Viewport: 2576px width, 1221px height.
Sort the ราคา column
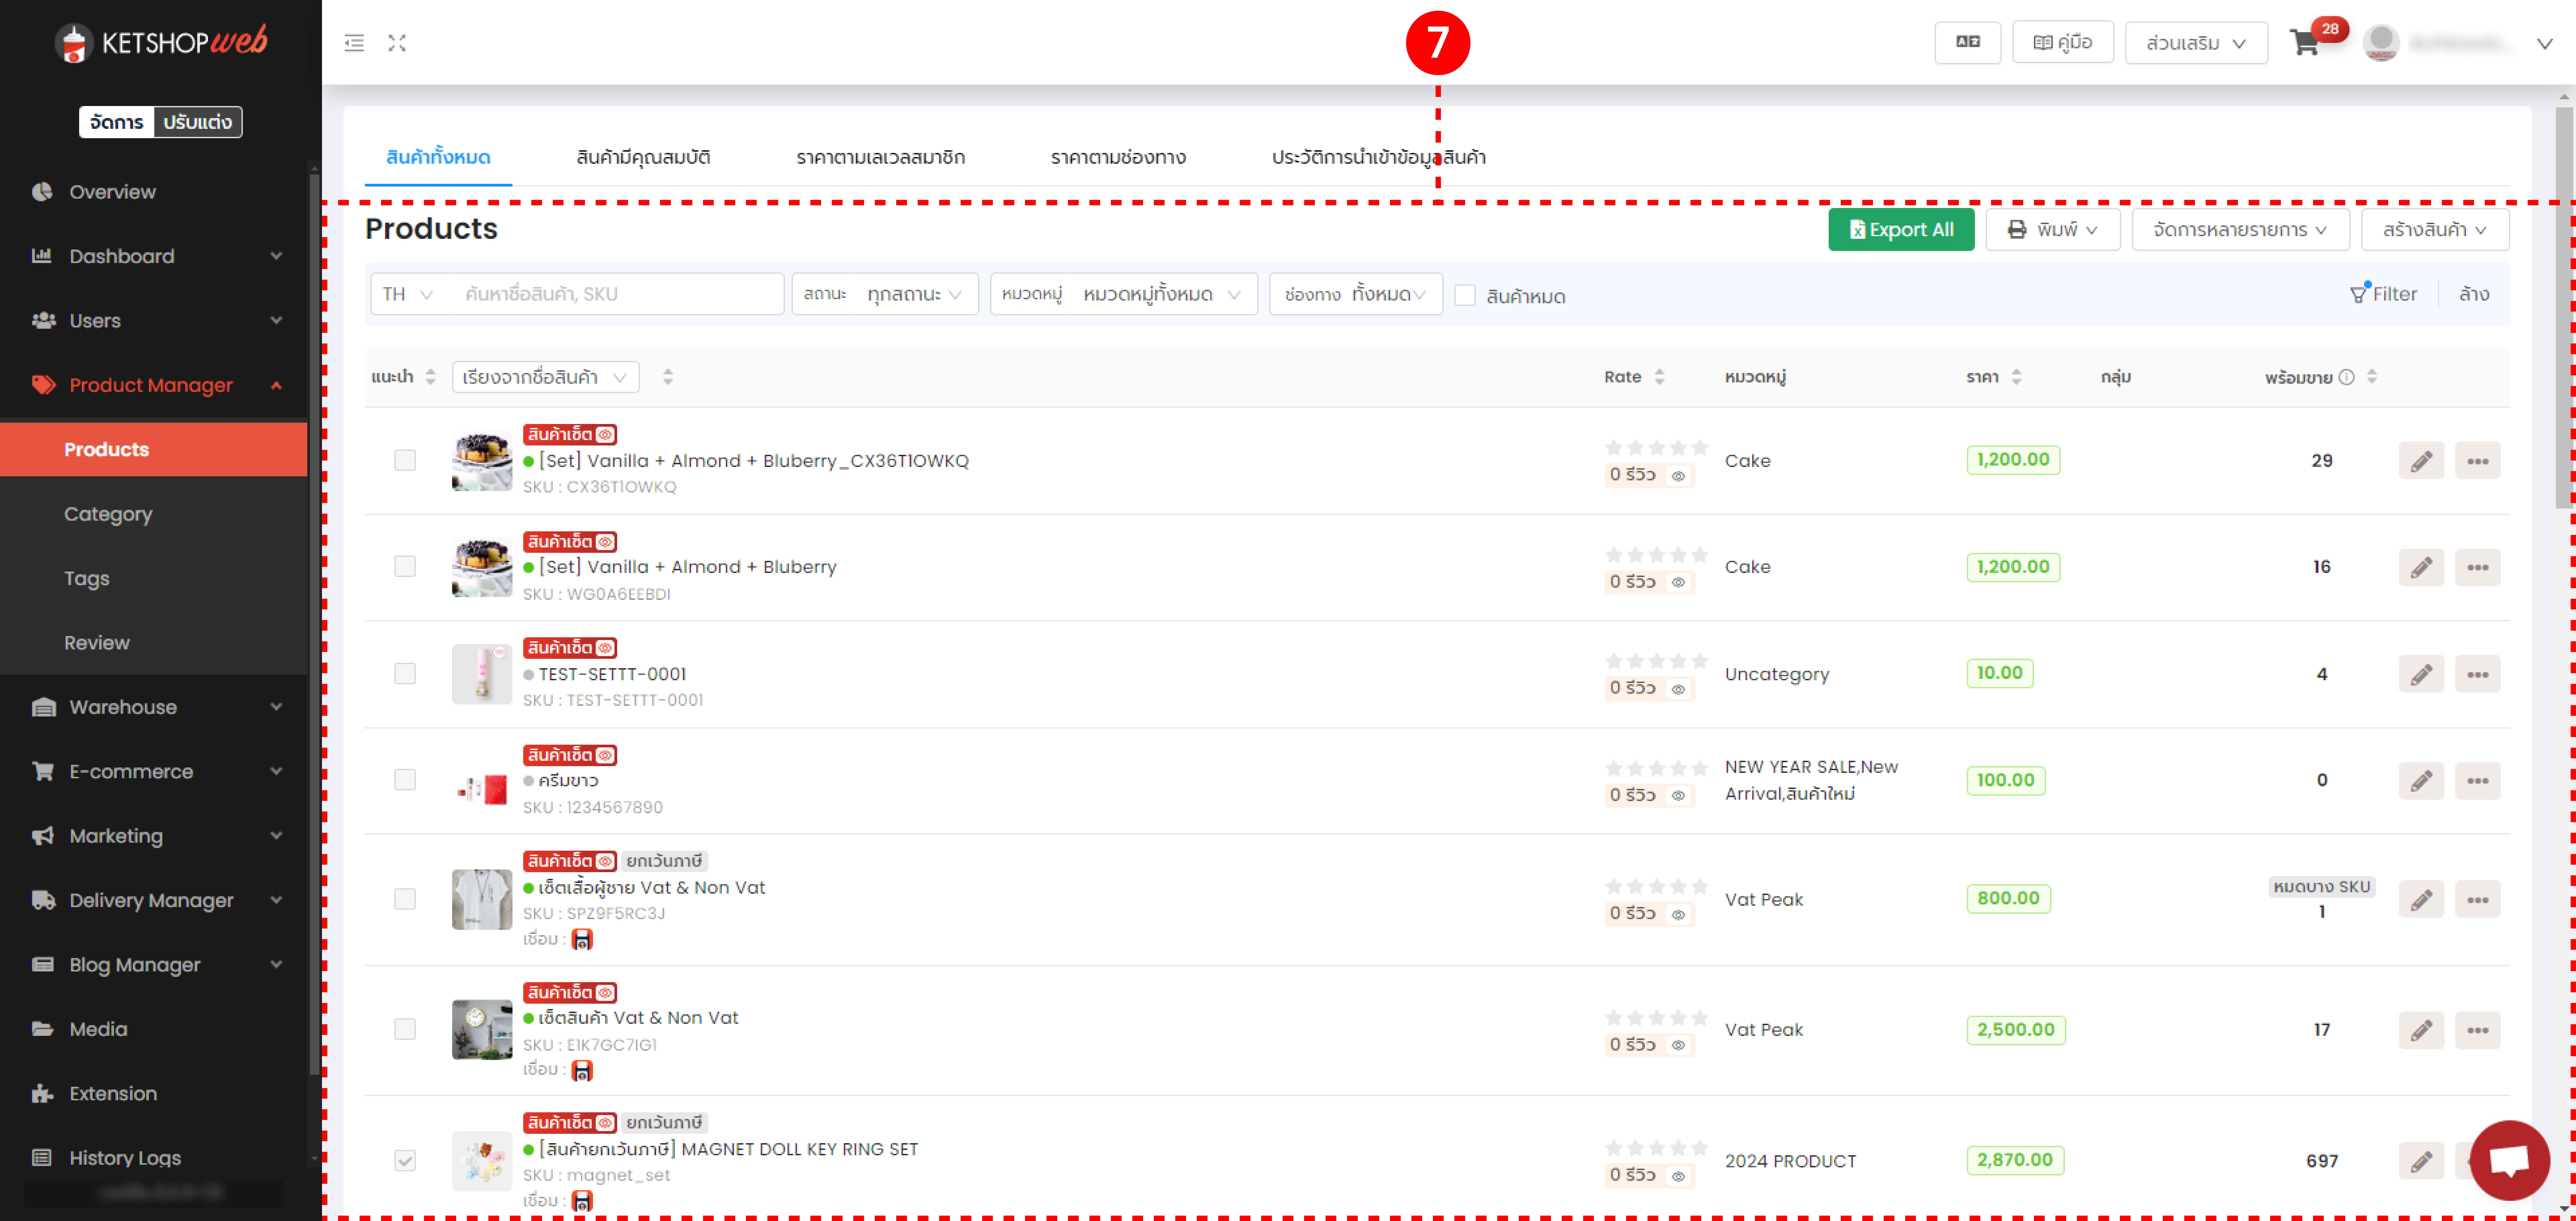click(x=2016, y=377)
